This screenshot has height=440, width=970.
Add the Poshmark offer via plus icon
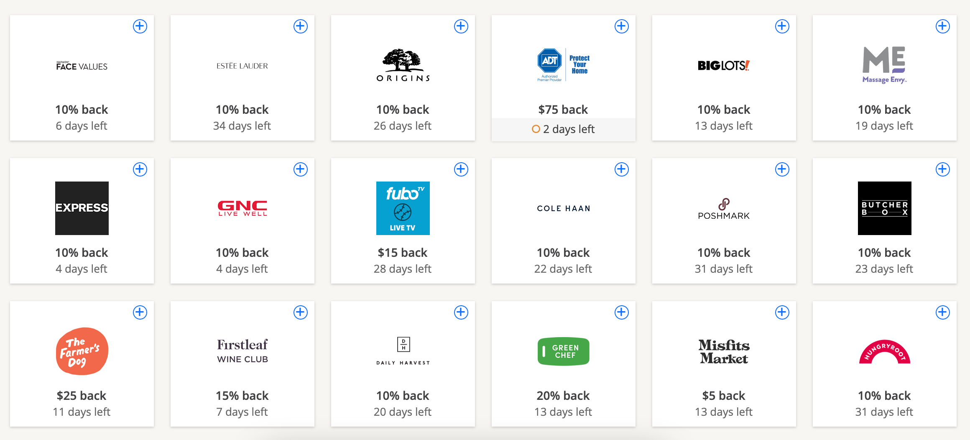(782, 169)
